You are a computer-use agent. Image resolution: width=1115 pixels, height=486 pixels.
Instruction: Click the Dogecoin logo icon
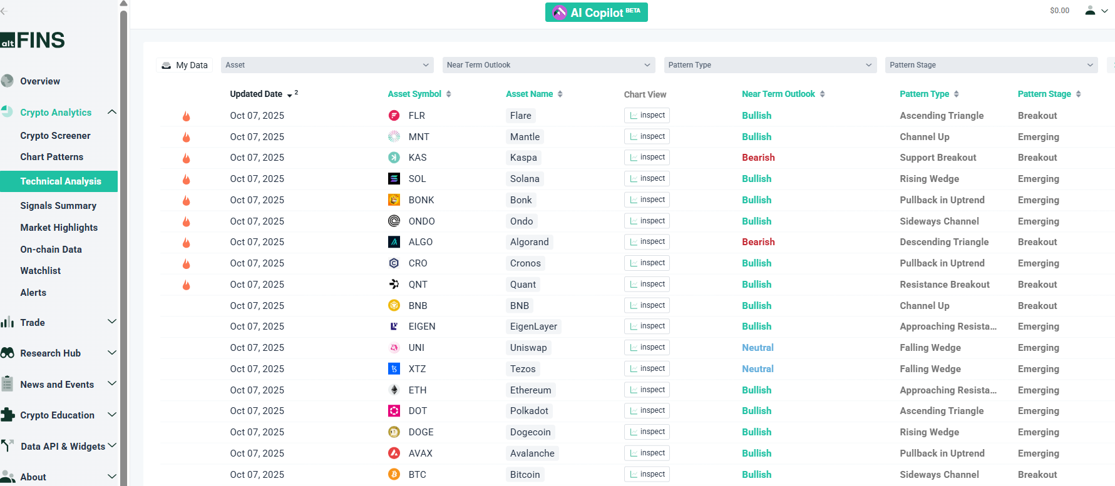pyautogui.click(x=394, y=432)
